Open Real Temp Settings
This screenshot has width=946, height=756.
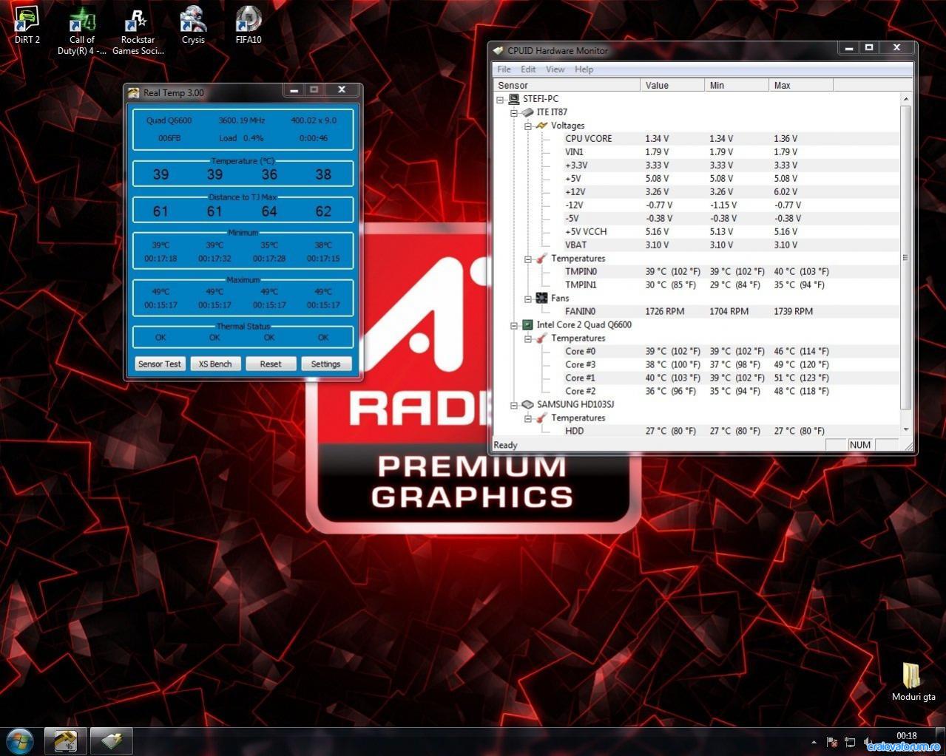tap(325, 364)
